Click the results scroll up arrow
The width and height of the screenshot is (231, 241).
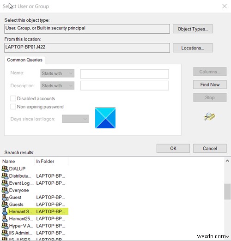tap(227, 161)
